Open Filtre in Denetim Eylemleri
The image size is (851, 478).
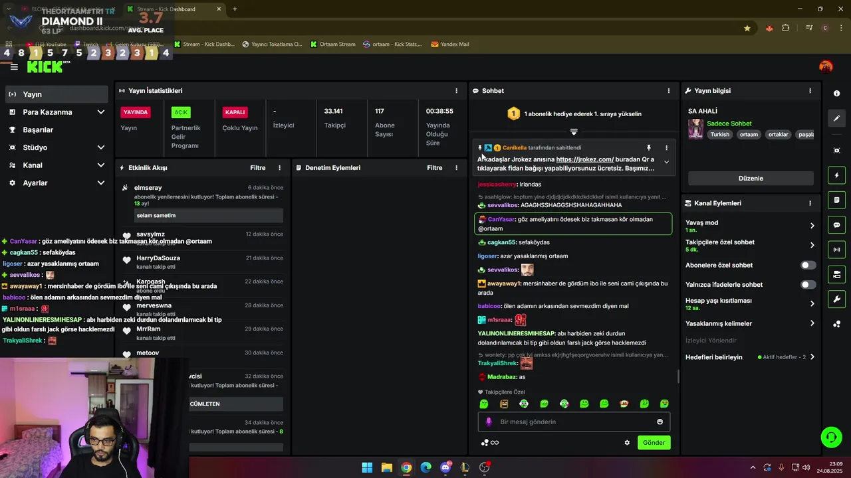coord(435,168)
